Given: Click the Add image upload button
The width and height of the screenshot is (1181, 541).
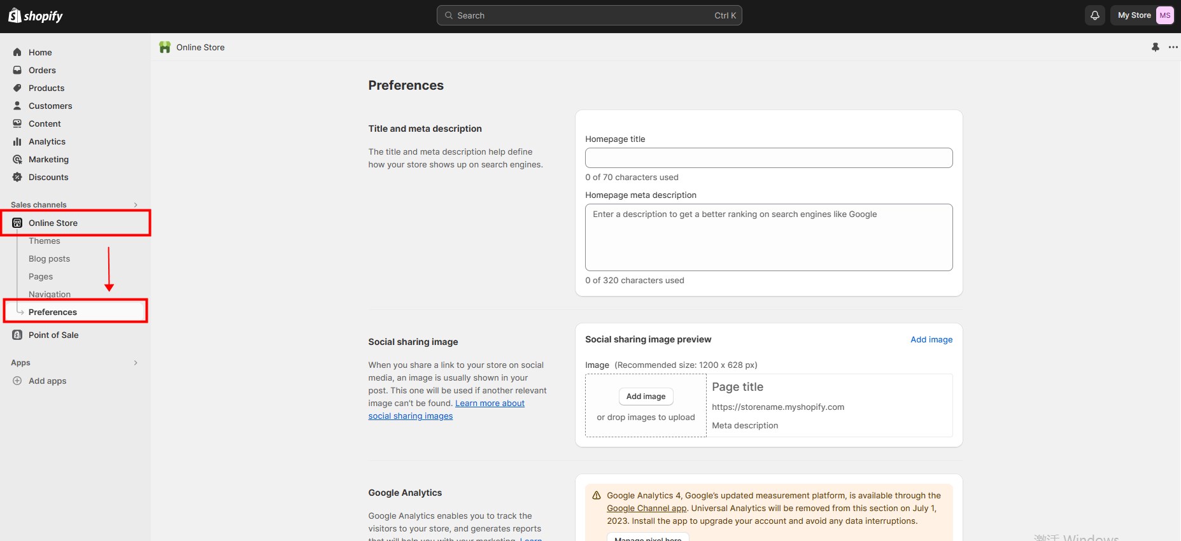Looking at the screenshot, I should [x=646, y=396].
